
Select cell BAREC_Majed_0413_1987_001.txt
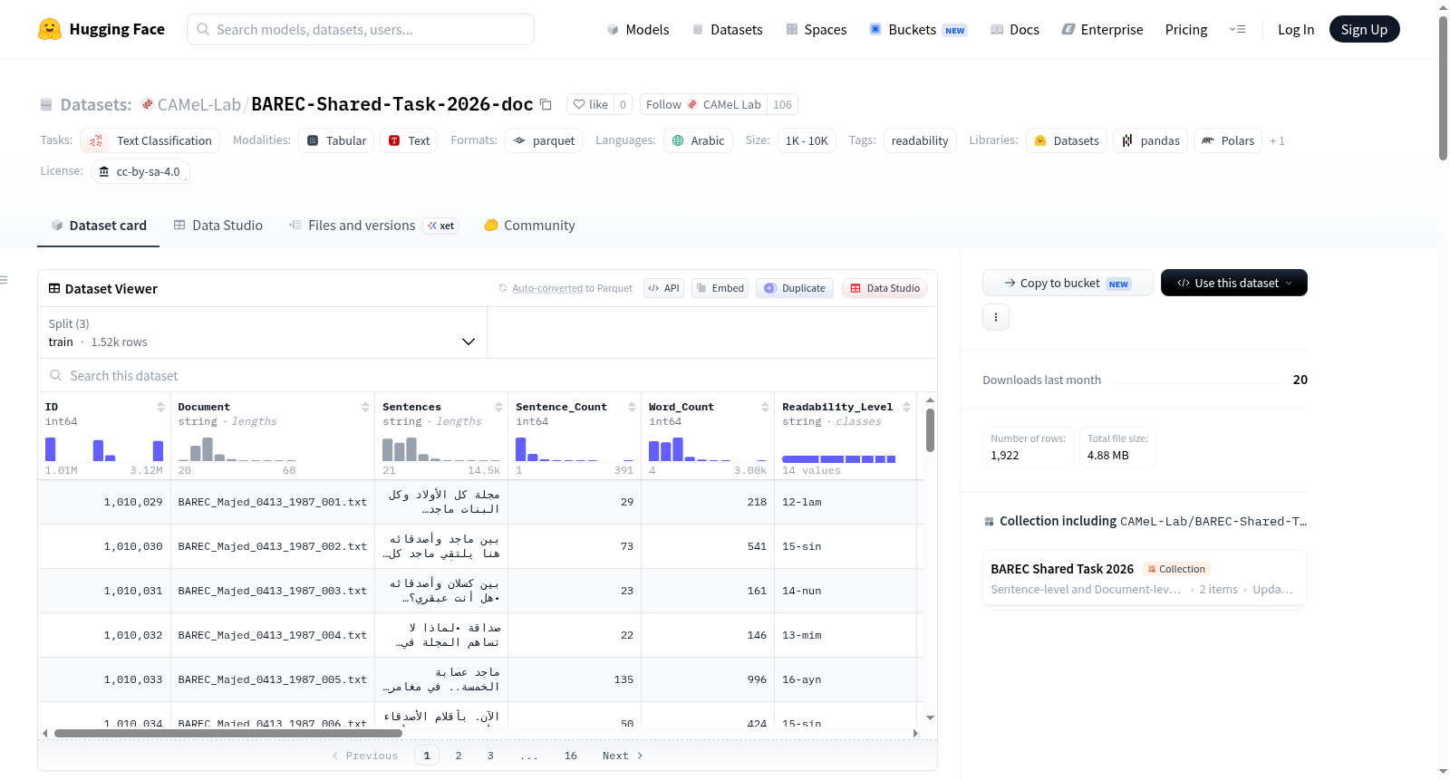coord(273,502)
